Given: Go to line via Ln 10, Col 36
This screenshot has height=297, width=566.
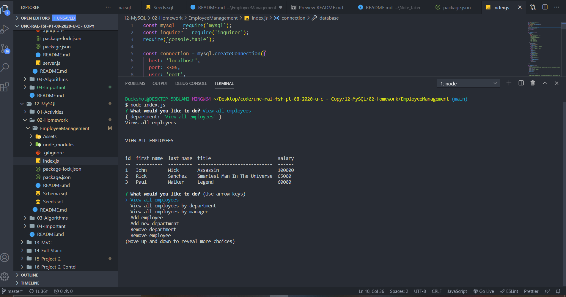Looking at the screenshot, I should click(x=371, y=291).
